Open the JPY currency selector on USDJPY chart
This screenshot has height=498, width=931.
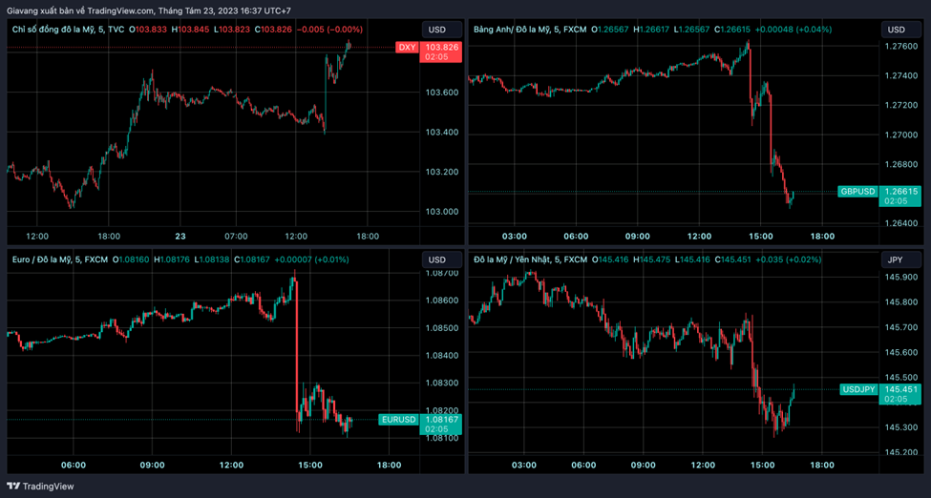pos(896,259)
